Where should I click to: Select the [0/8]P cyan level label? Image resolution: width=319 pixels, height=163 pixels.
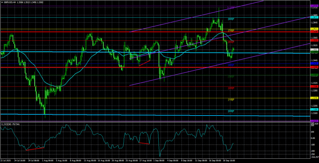click(230, 111)
